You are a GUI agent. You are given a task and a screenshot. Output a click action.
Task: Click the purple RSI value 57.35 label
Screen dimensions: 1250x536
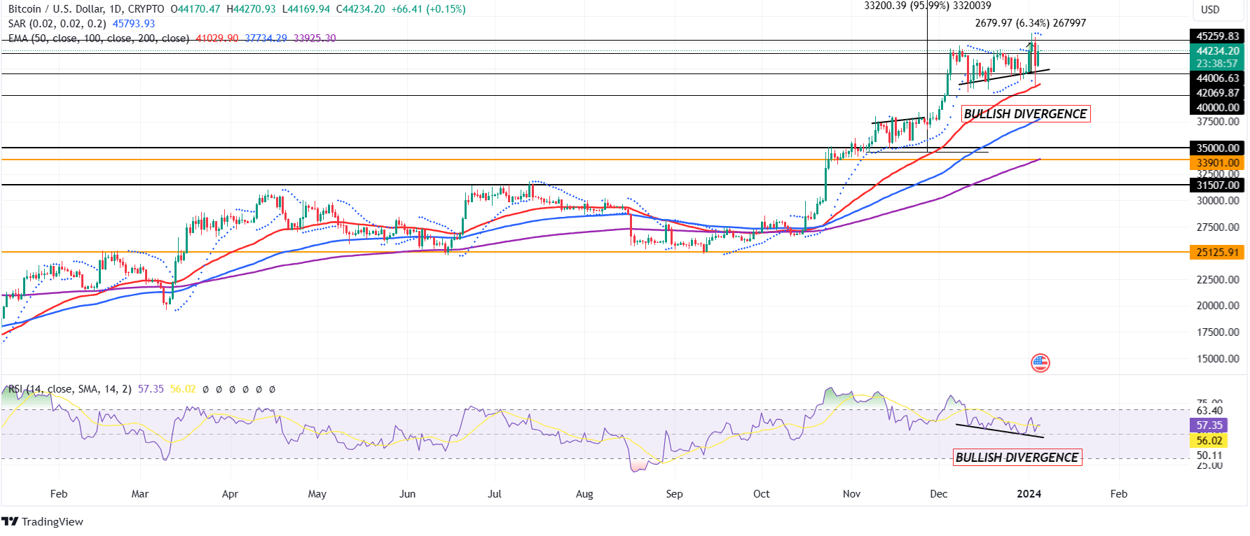click(1209, 425)
